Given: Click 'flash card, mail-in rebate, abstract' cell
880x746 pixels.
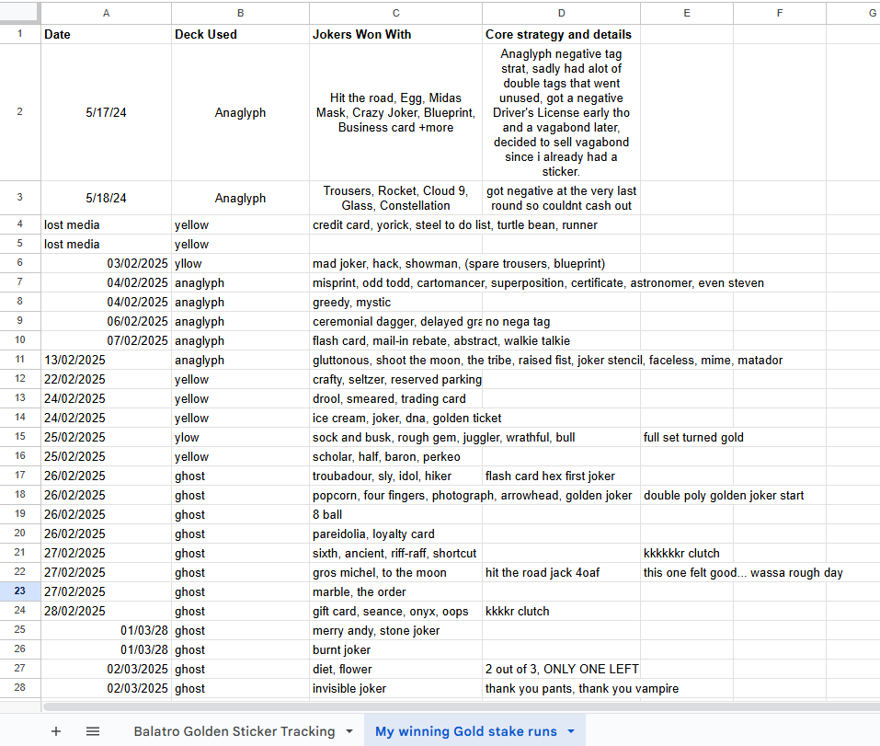Looking at the screenshot, I should pyautogui.click(x=395, y=340).
